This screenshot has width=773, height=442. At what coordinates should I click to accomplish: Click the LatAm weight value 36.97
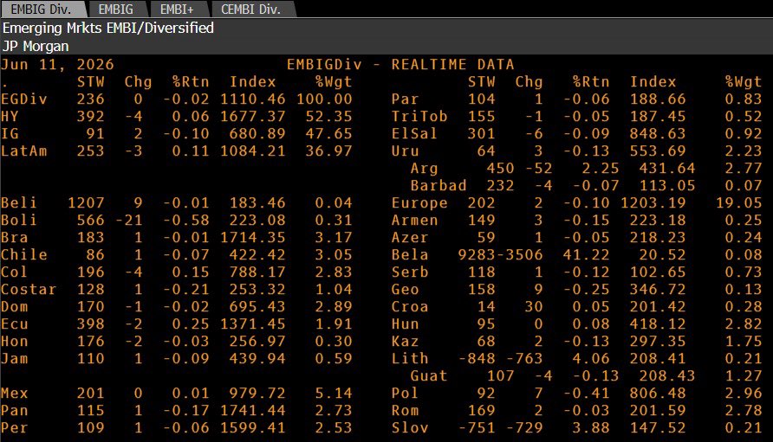328,151
